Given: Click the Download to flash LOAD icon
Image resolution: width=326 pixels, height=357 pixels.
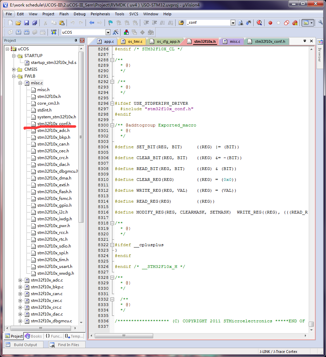Looking at the screenshot, I should (54, 32).
